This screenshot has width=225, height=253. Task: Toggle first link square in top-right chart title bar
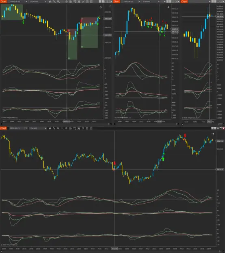(212, 2)
